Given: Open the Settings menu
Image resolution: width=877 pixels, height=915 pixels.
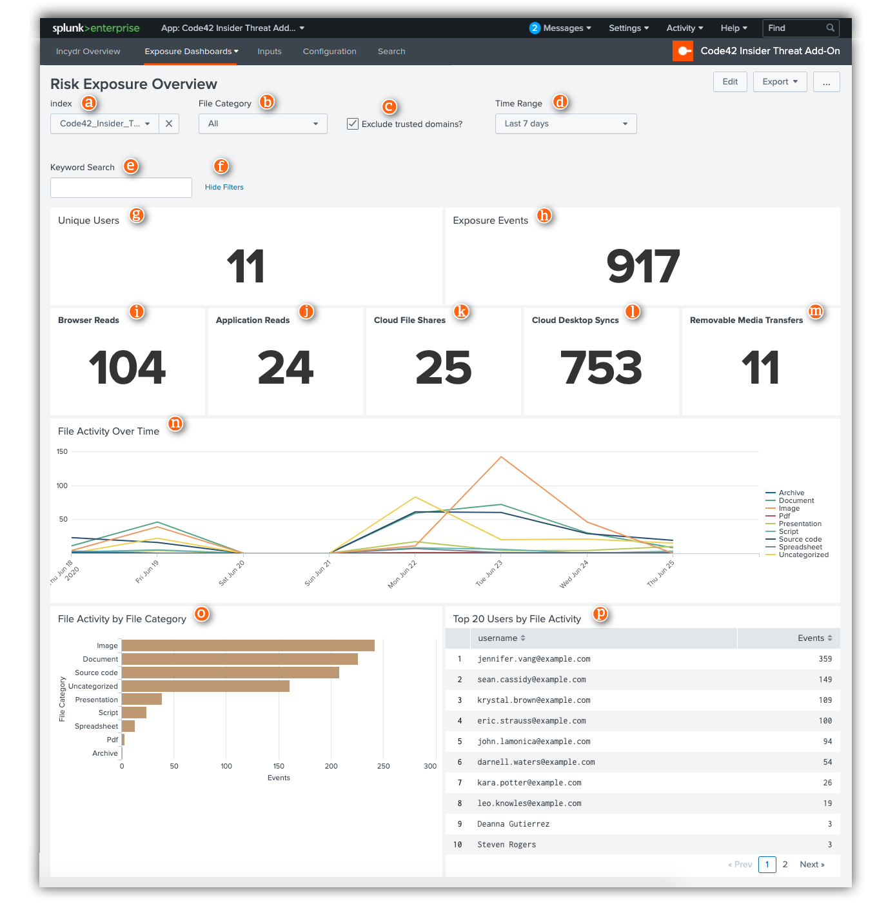Looking at the screenshot, I should pos(627,28).
